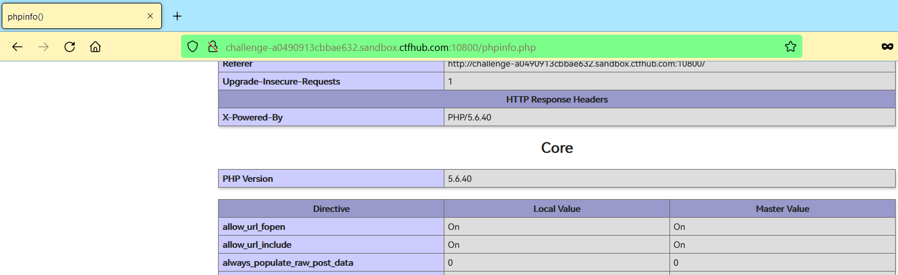This screenshot has height=275, width=898.
Task: Click the forward navigation arrow
Action: click(x=44, y=47)
